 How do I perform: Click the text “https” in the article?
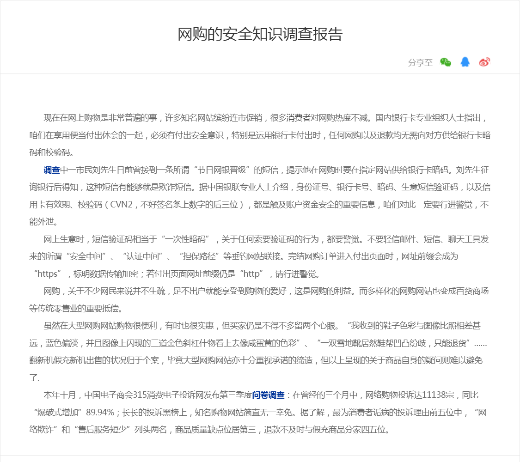(x=47, y=274)
